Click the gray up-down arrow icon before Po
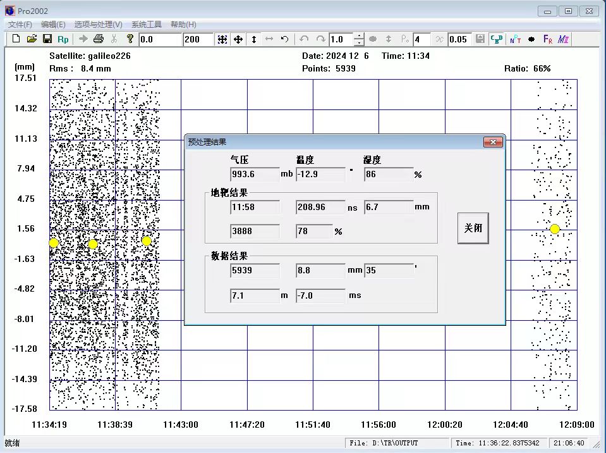The image size is (606, 453). point(389,39)
